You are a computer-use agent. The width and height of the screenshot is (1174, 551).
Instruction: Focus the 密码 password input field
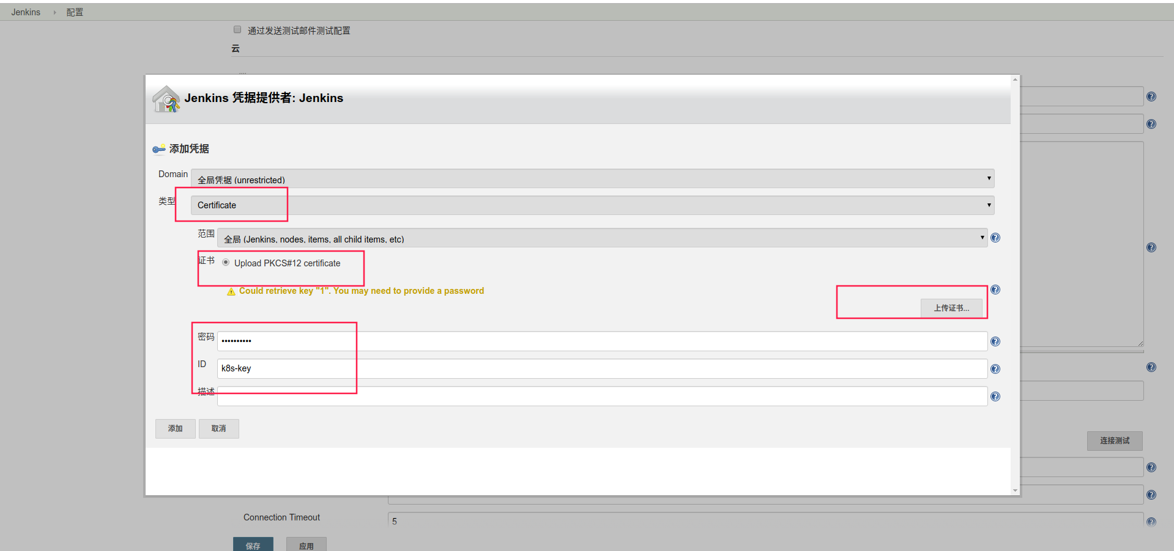(603, 341)
